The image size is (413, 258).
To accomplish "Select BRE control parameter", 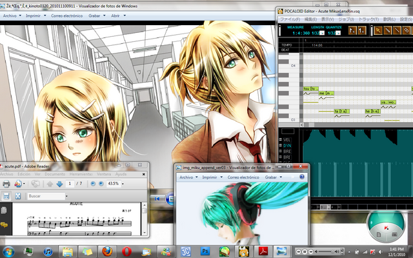I will (287, 152).
